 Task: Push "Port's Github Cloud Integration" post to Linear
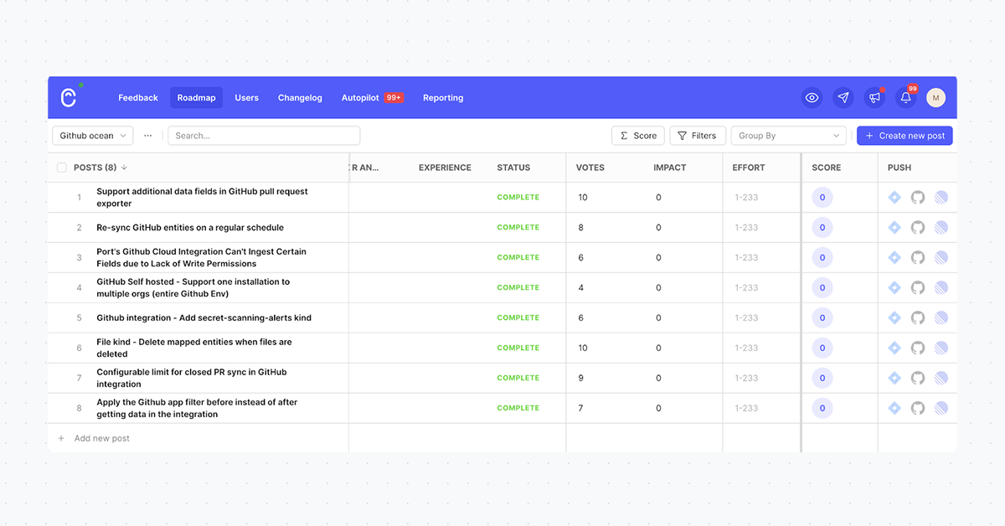point(941,258)
